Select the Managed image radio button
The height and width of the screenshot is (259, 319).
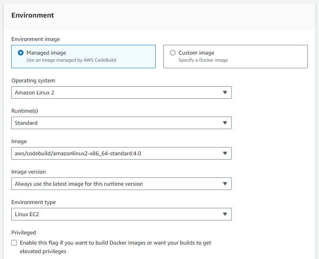[x=21, y=53]
